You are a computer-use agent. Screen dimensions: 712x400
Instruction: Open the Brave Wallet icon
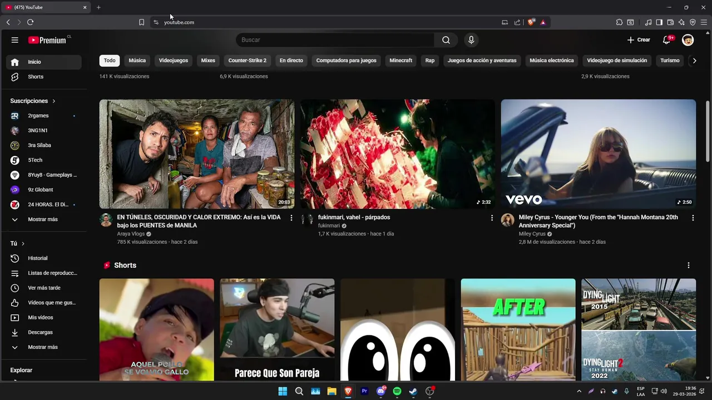pos(670,22)
